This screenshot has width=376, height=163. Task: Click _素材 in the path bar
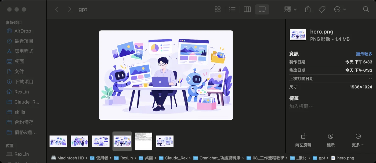pyautogui.click(x=298, y=158)
